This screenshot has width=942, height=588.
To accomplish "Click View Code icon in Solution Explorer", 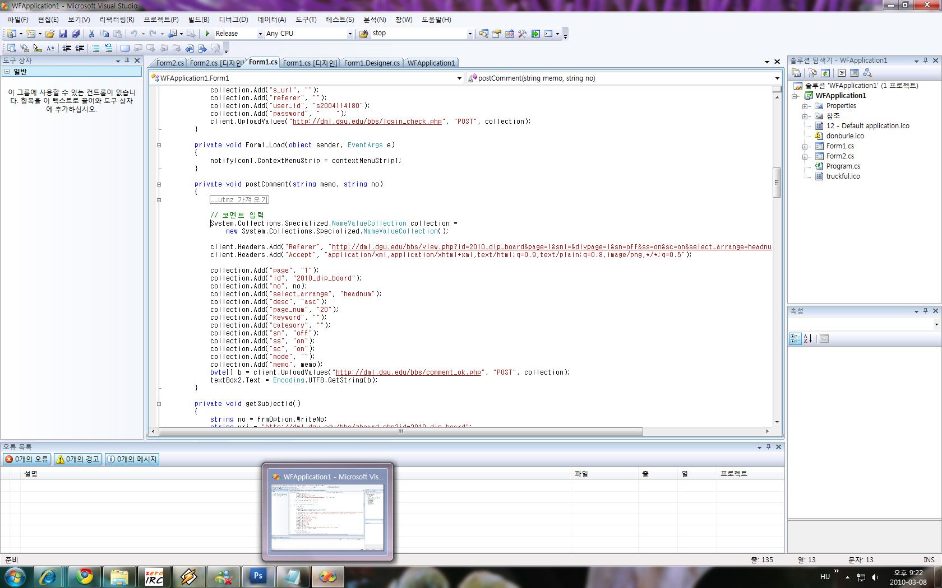I will click(x=842, y=73).
